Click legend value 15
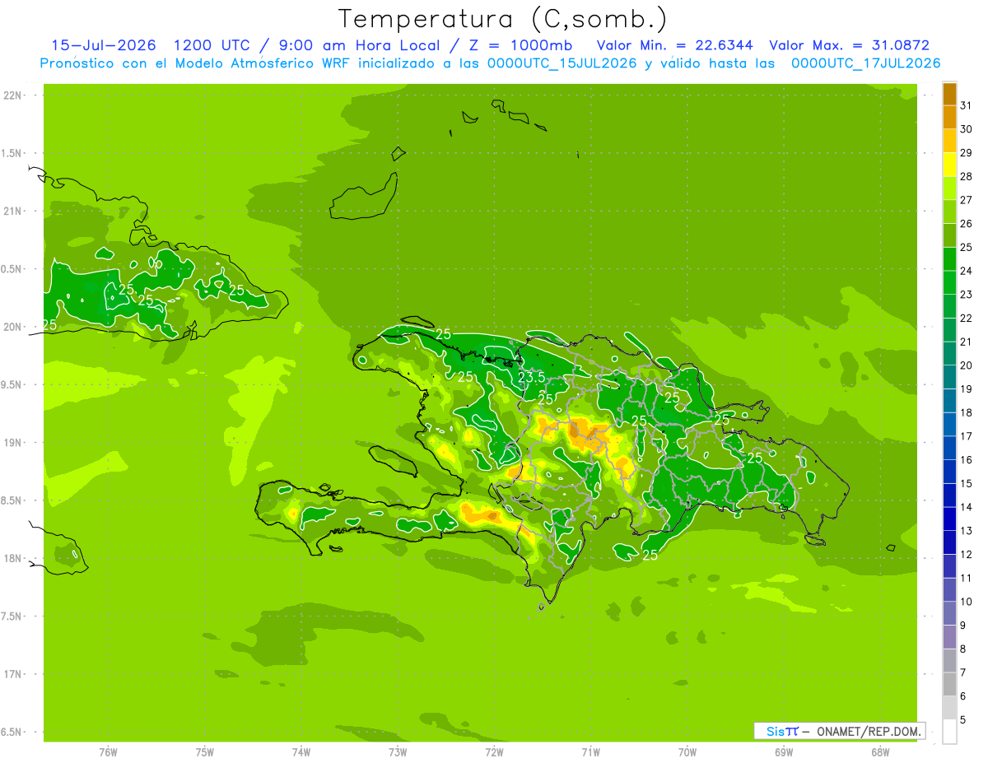Screen dimensions: 988x763 (x=966, y=483)
